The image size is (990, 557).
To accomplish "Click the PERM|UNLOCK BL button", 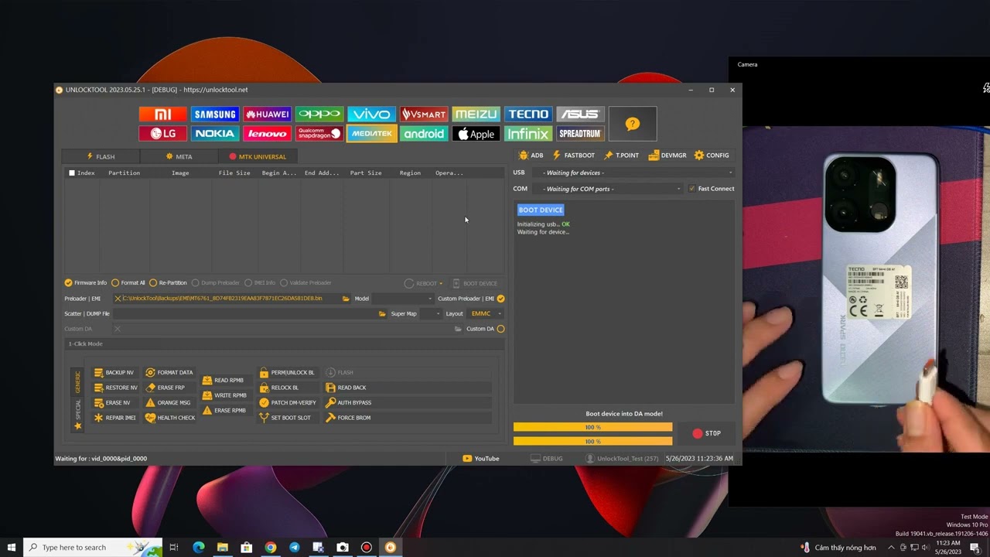I will coord(287,373).
